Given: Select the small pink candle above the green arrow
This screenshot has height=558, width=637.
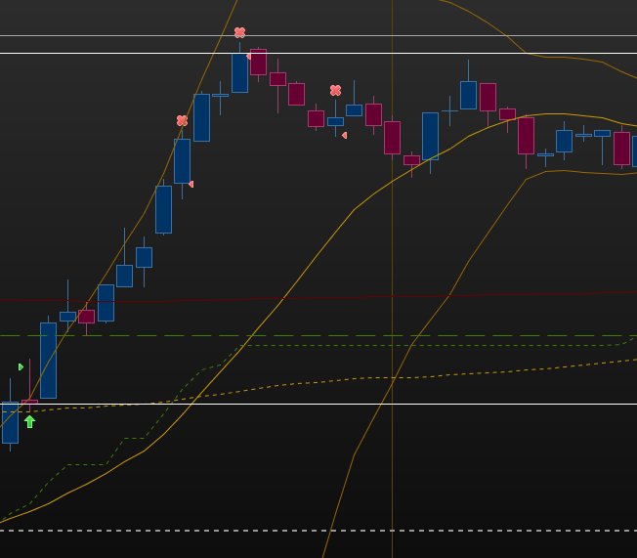Looking at the screenshot, I should pos(29,402).
